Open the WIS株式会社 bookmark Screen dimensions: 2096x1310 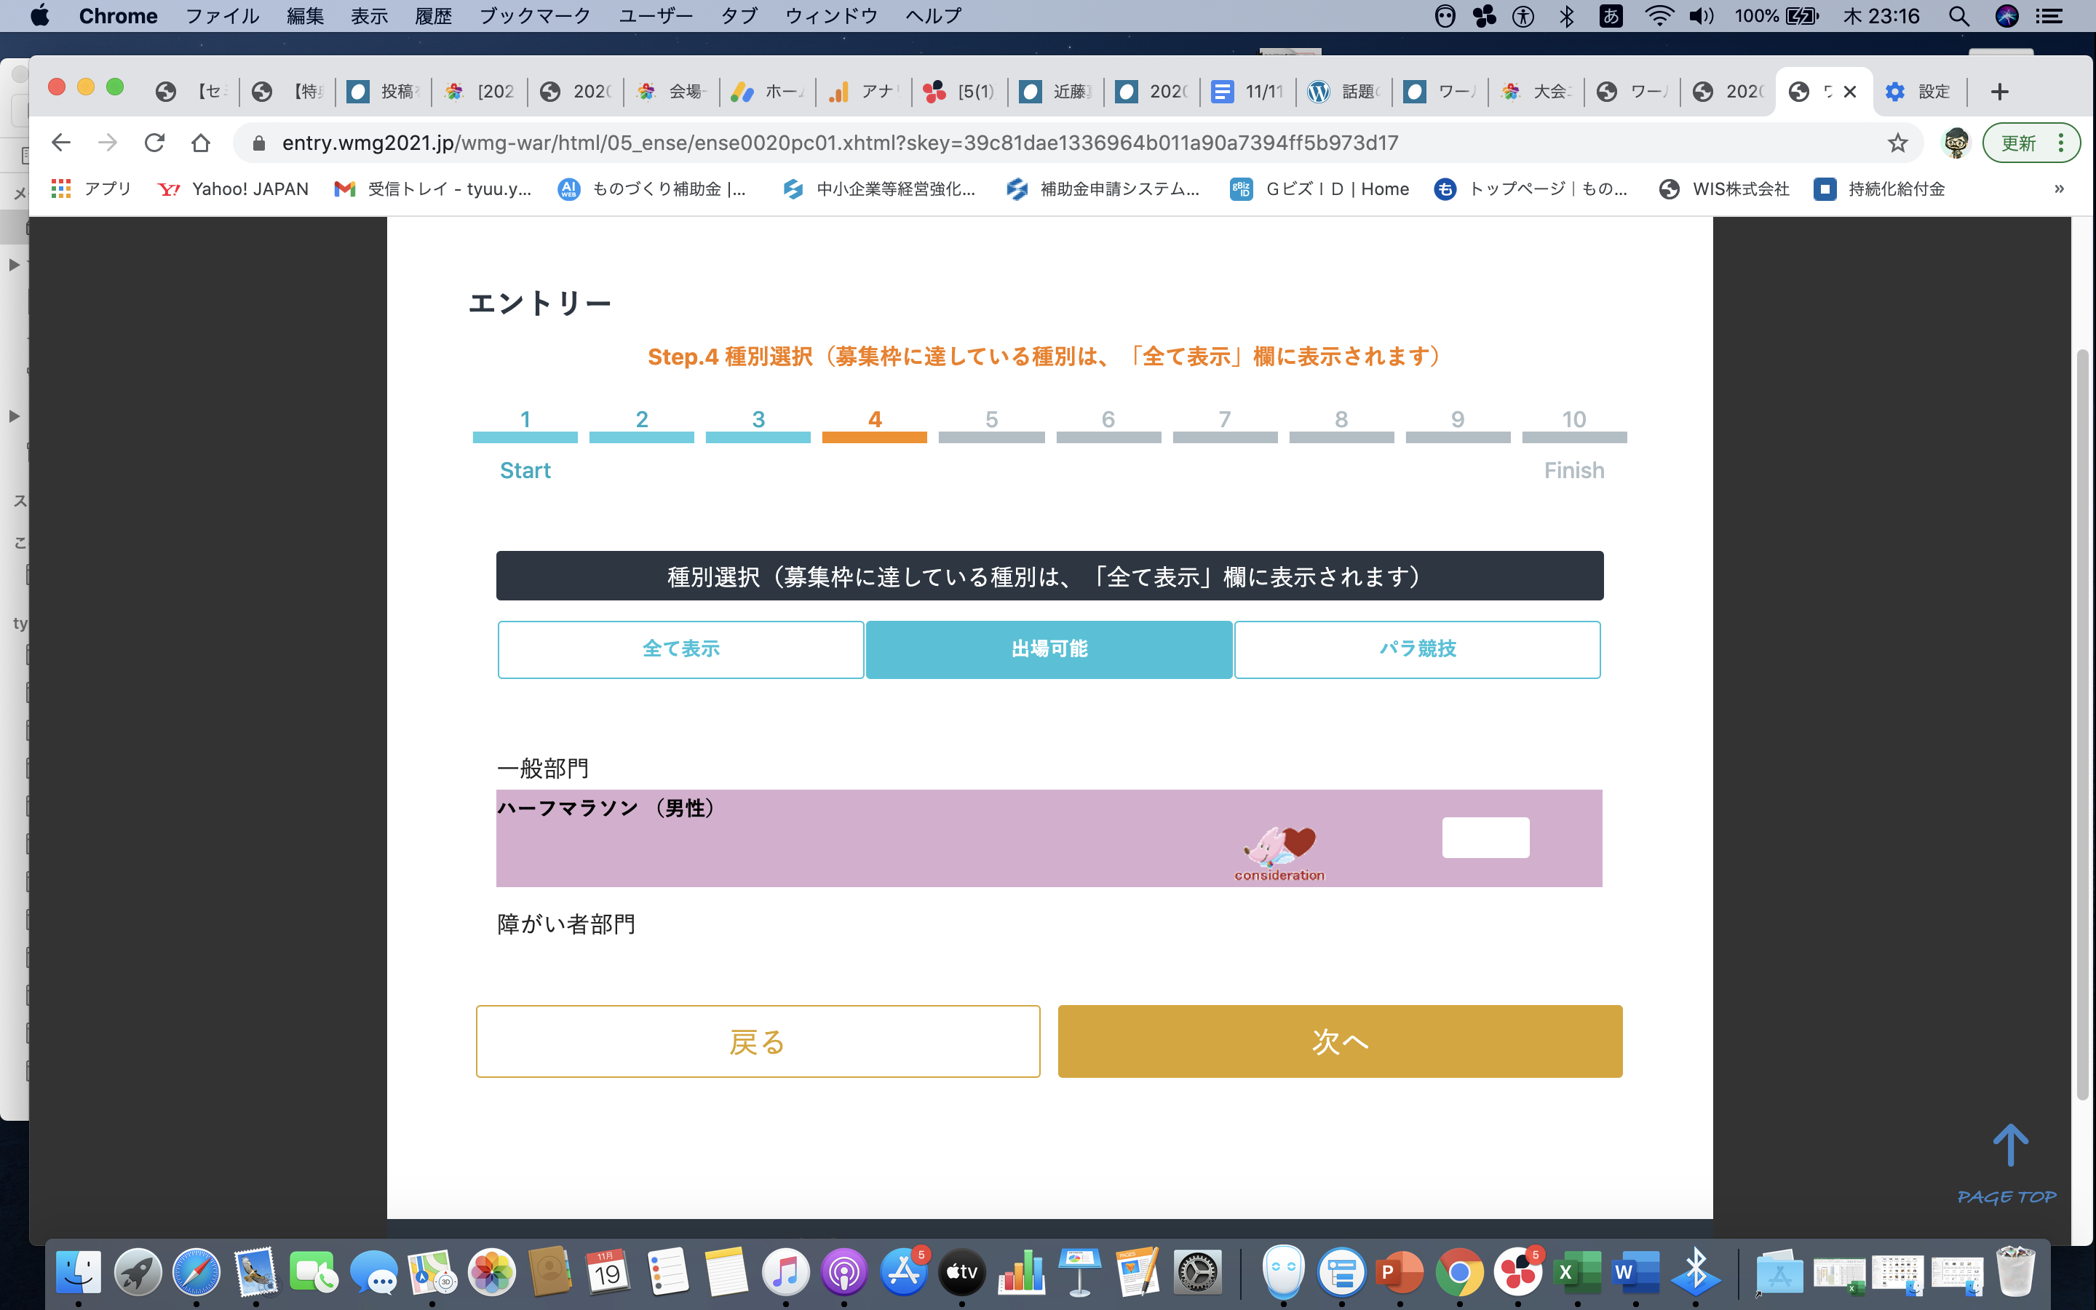(x=1723, y=189)
